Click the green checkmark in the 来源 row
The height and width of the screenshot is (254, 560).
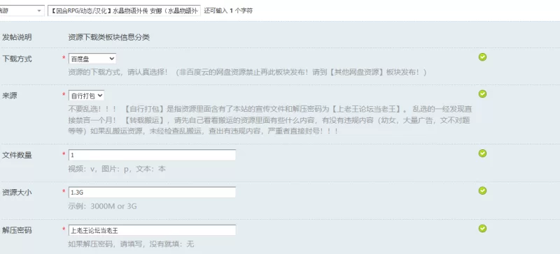coord(482,94)
